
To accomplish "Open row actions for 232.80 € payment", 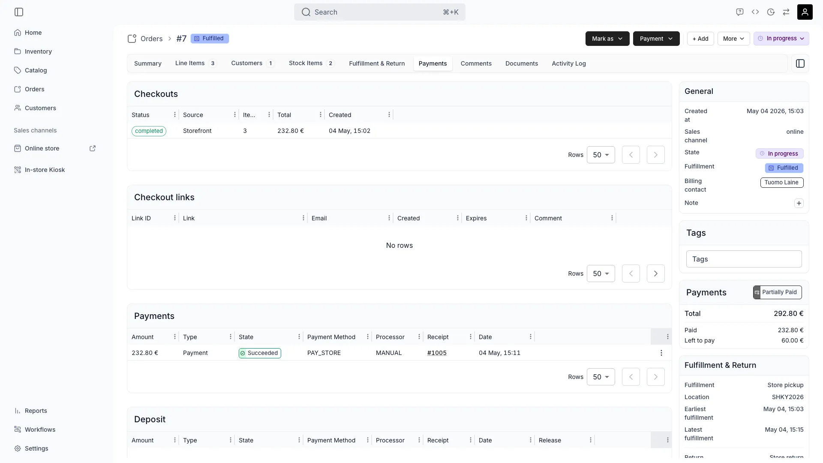I will pos(661,353).
